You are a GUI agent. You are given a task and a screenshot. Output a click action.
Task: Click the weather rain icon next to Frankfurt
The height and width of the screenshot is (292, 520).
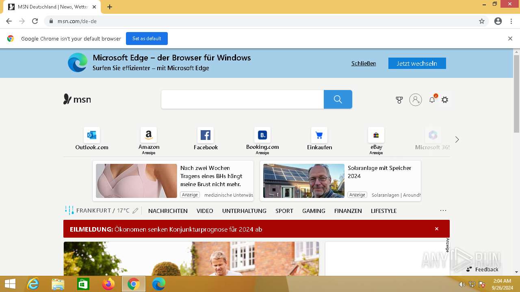click(x=69, y=210)
